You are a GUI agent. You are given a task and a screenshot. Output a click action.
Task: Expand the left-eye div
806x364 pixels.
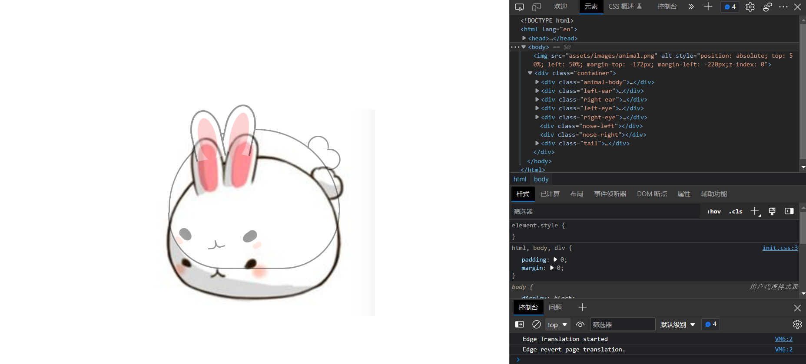pos(537,108)
